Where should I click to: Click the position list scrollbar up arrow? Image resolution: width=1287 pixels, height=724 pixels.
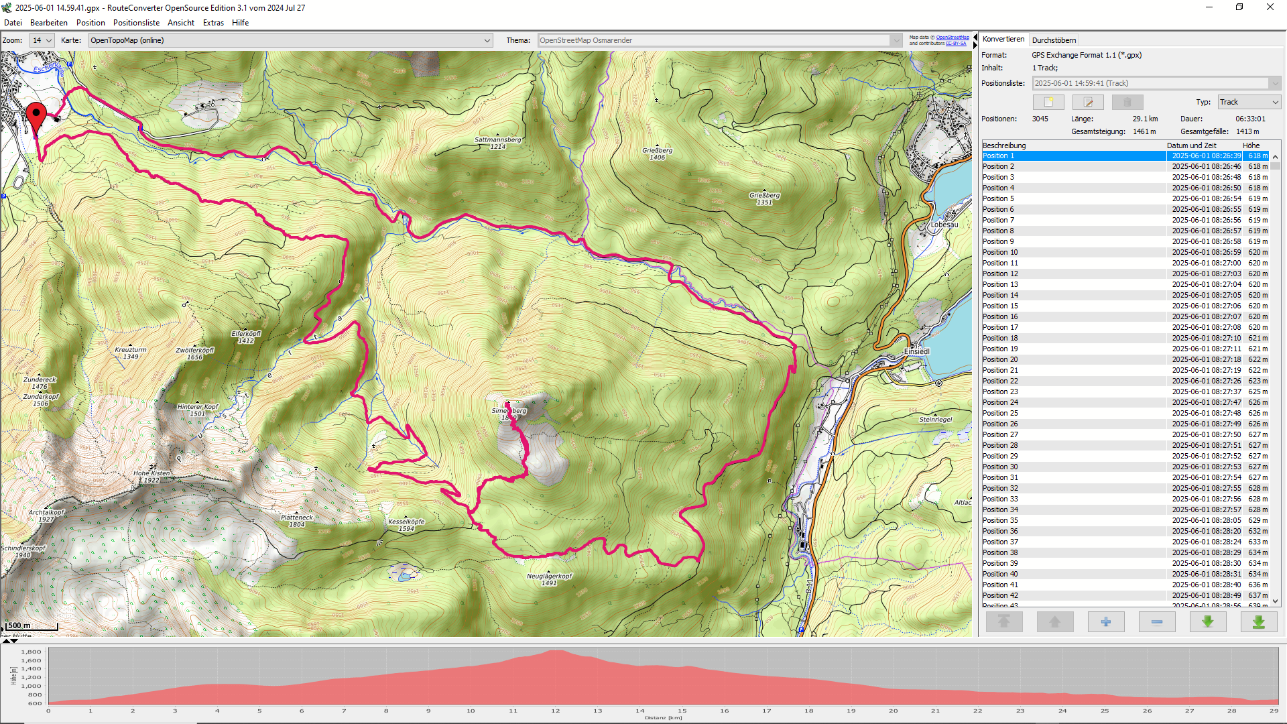point(1276,157)
